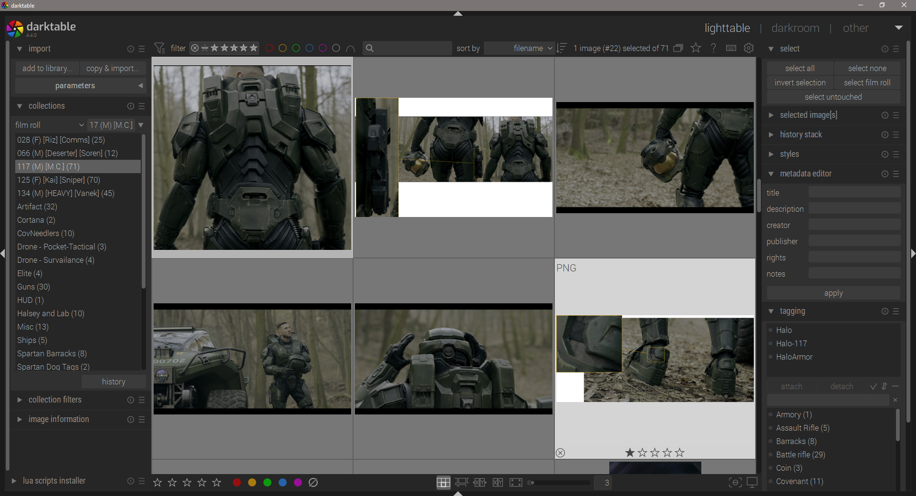This screenshot has height=496, width=916.
Task: Reverse sort order icon
Action: (562, 48)
